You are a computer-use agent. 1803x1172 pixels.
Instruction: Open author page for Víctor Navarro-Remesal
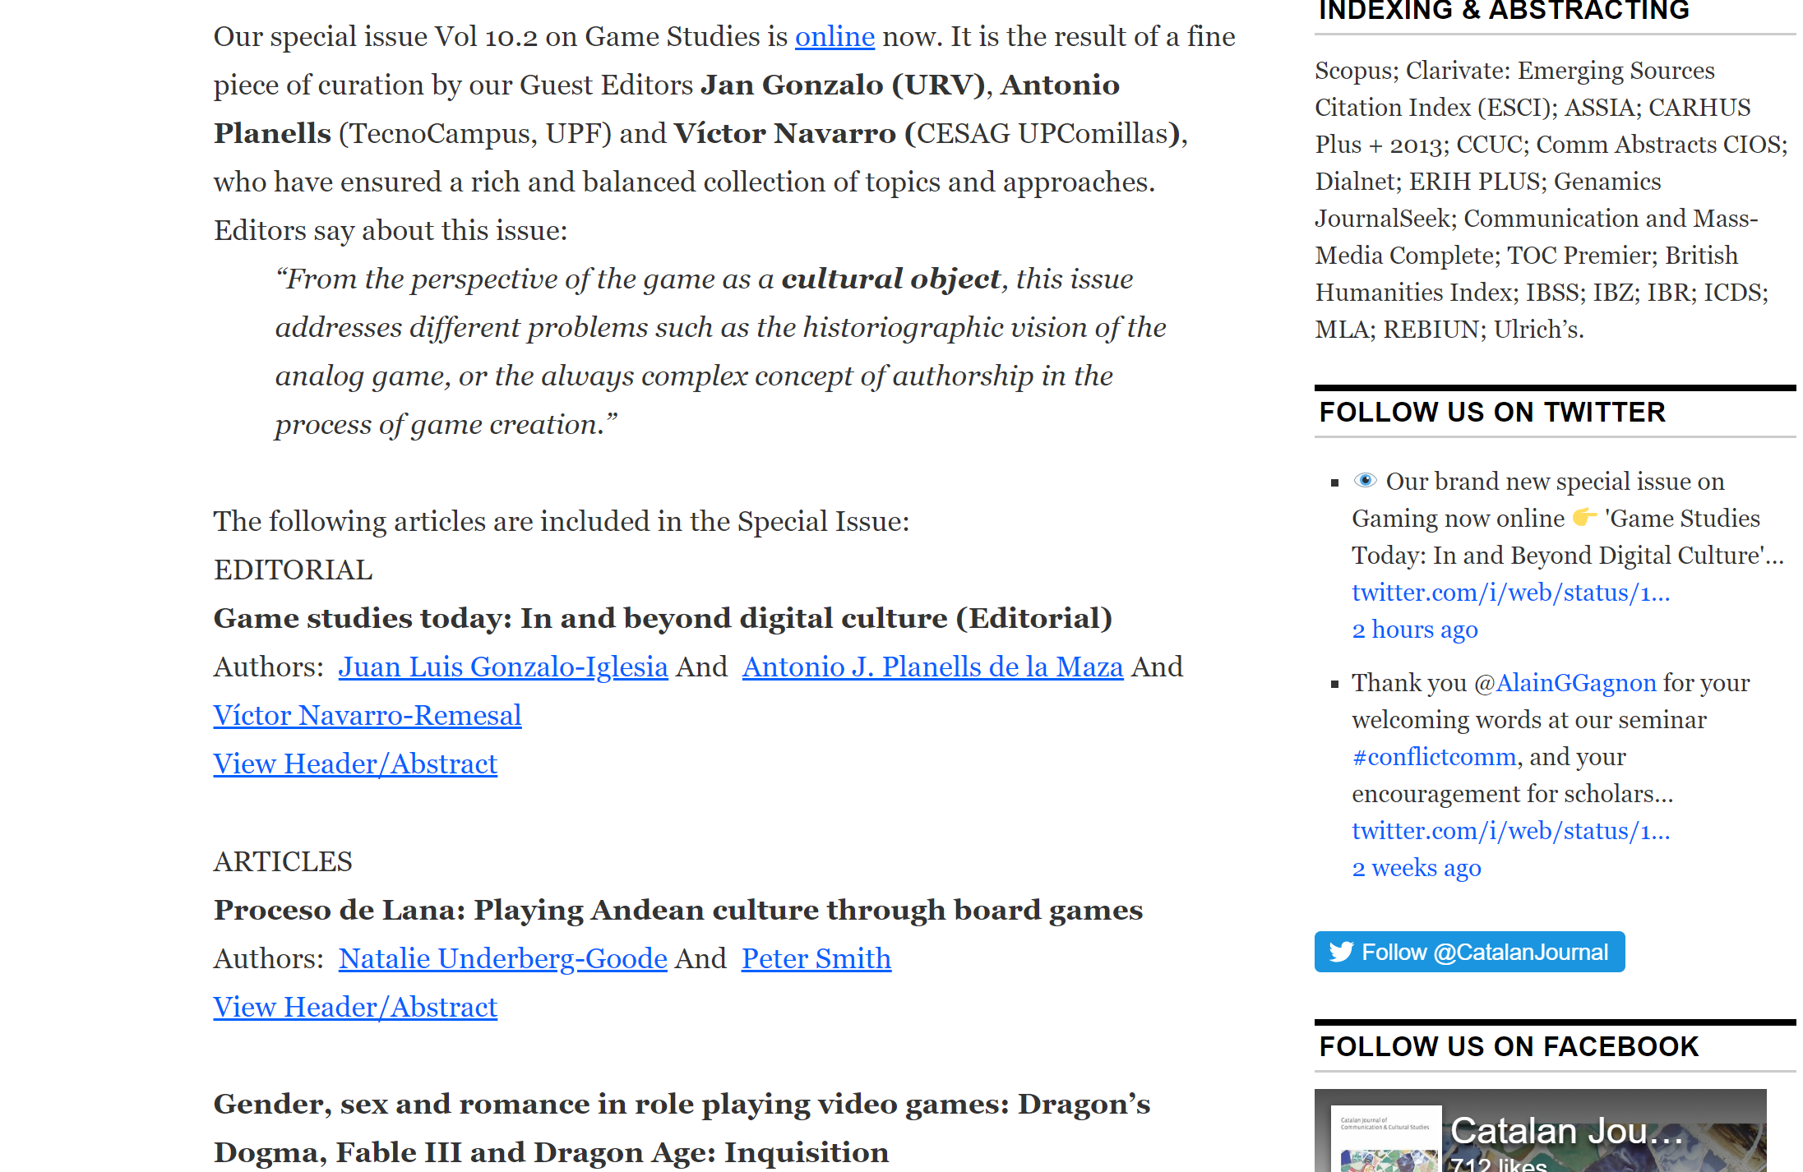point(367,715)
